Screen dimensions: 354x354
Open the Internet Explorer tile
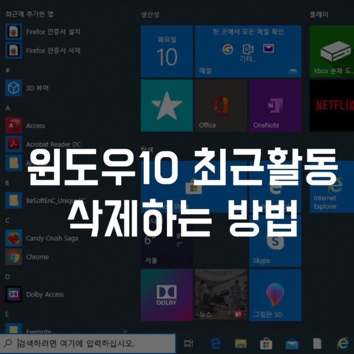click(x=332, y=187)
